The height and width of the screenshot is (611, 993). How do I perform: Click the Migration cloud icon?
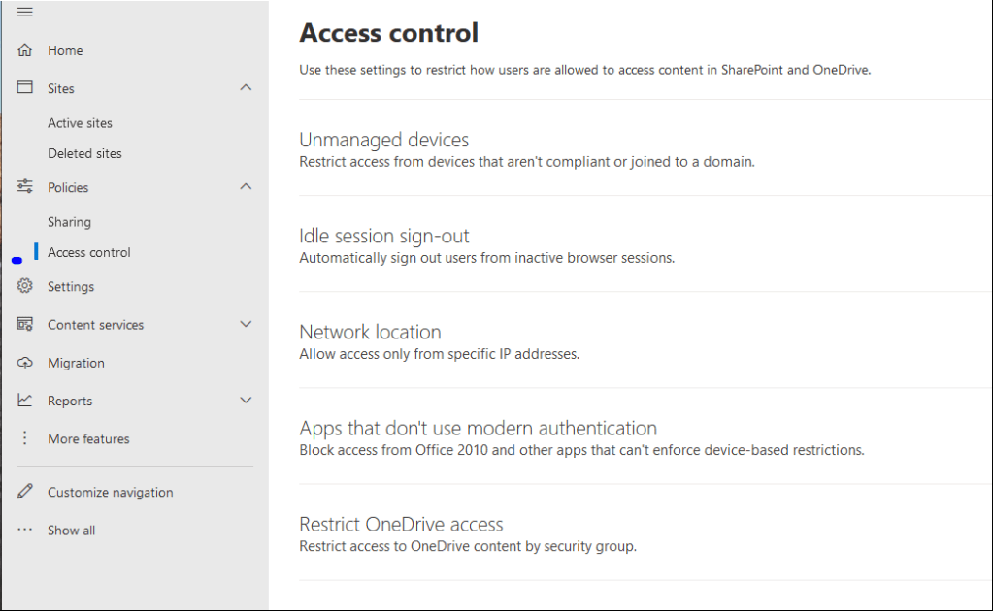pos(25,363)
